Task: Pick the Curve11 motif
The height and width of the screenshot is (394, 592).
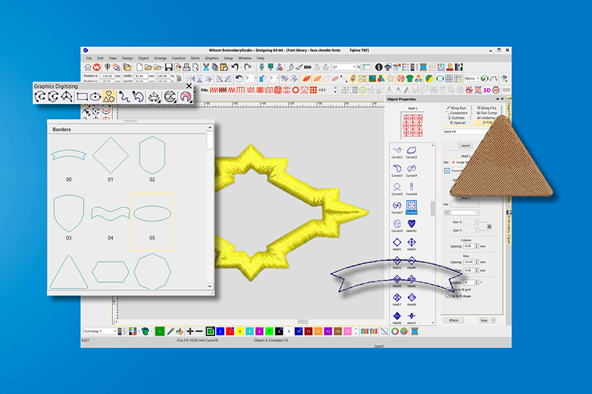Action: tap(397, 151)
